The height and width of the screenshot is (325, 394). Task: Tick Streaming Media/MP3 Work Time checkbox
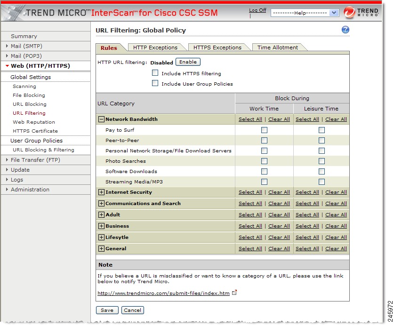tap(264, 182)
